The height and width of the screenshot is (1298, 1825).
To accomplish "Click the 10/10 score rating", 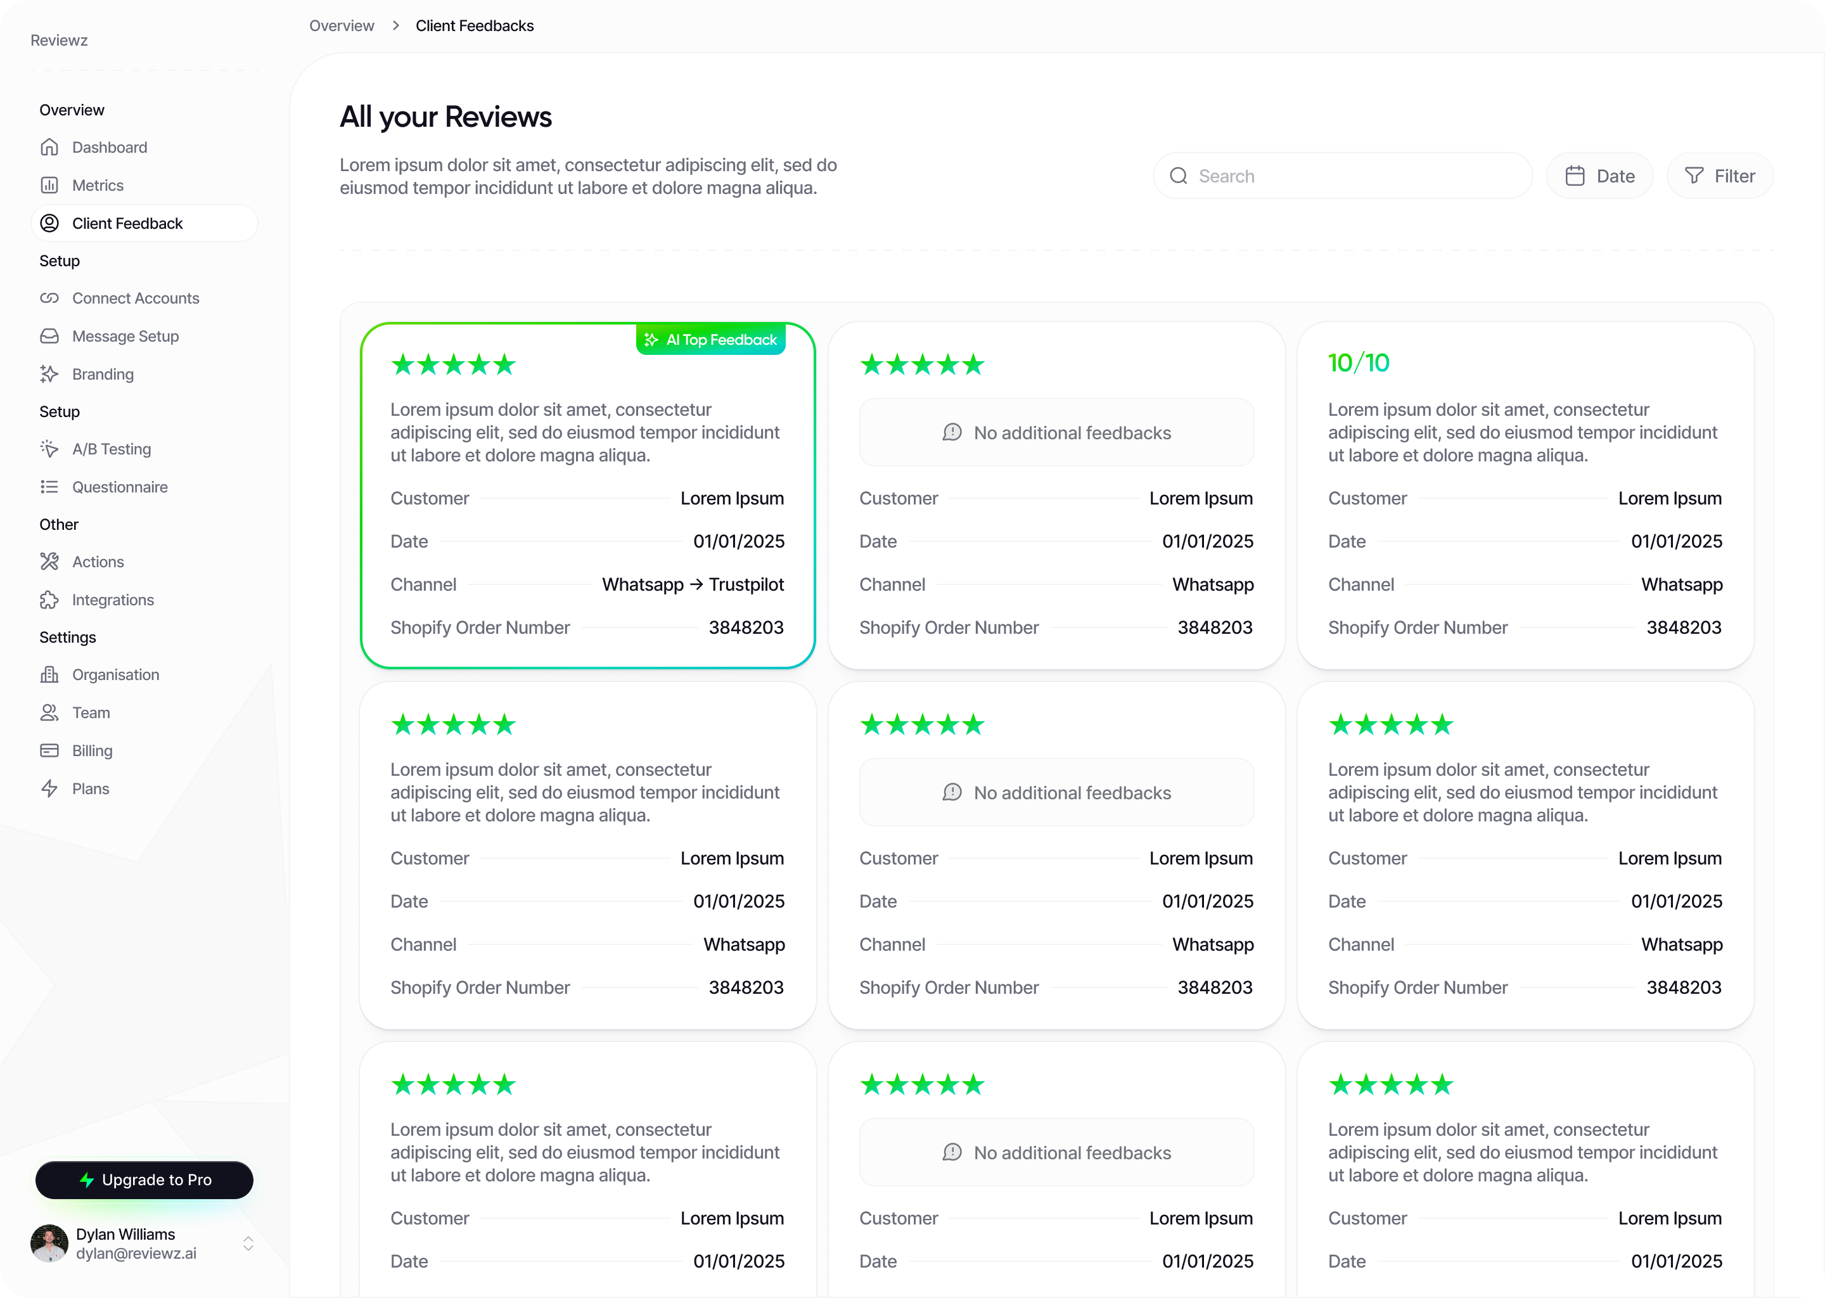I will [x=1359, y=363].
